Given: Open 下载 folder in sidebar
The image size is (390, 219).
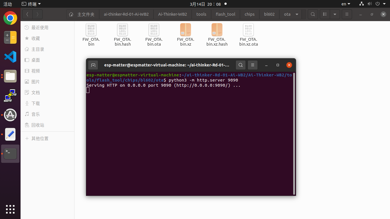Looking at the screenshot, I should point(47,104).
